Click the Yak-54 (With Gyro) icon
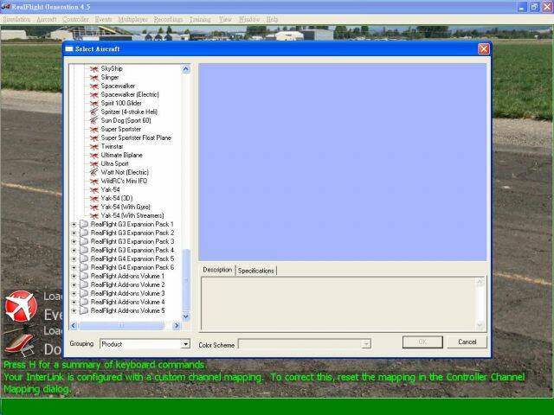 click(x=94, y=207)
